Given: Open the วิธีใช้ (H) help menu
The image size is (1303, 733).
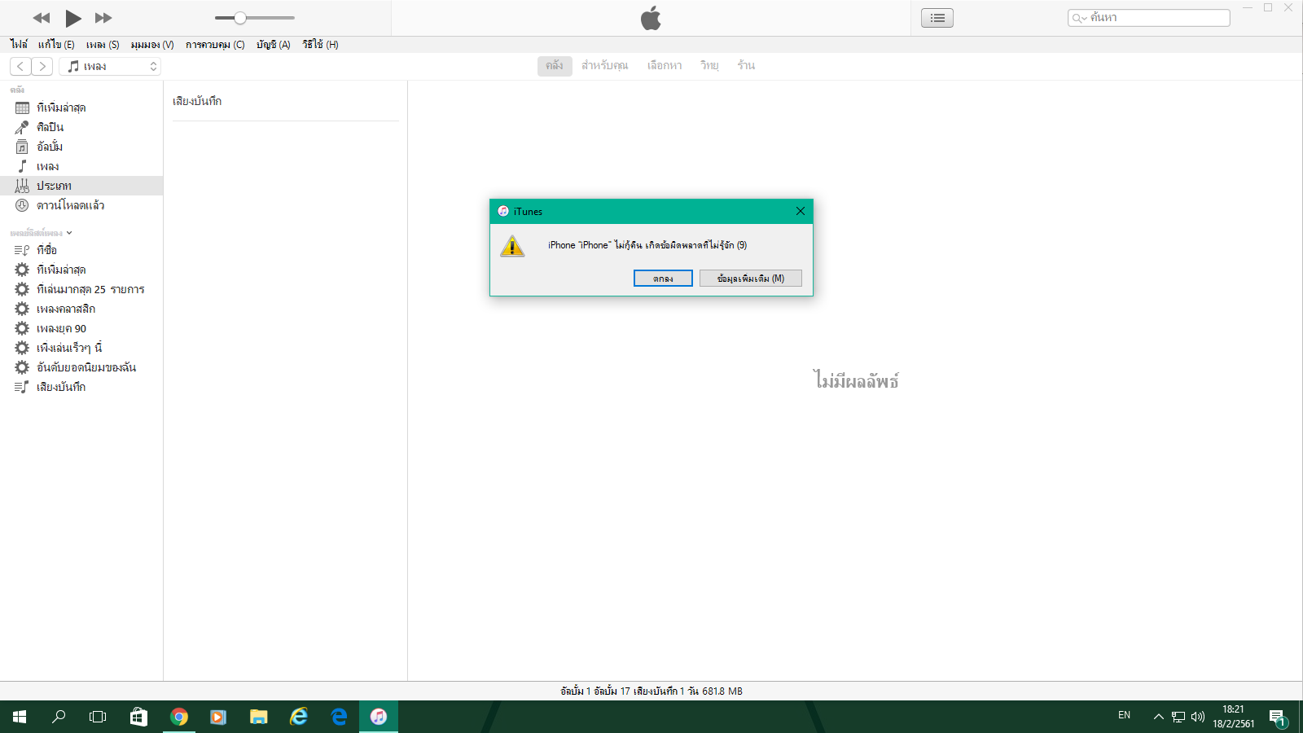Looking at the screenshot, I should click(320, 45).
